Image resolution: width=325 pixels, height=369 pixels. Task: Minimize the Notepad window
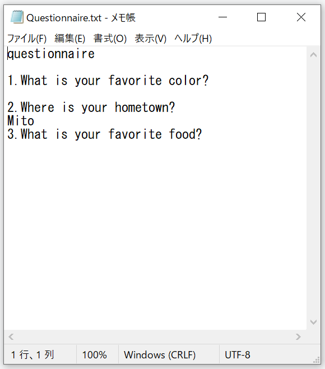pyautogui.click(x=222, y=17)
